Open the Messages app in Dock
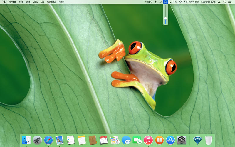 pos(126,140)
